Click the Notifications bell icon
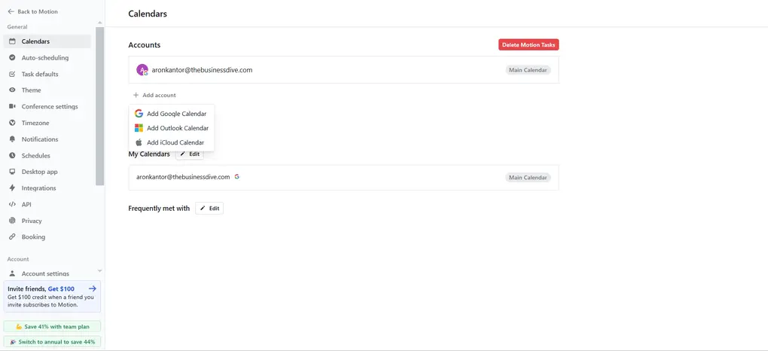Screen dimensions: 768x351 click(x=12, y=139)
